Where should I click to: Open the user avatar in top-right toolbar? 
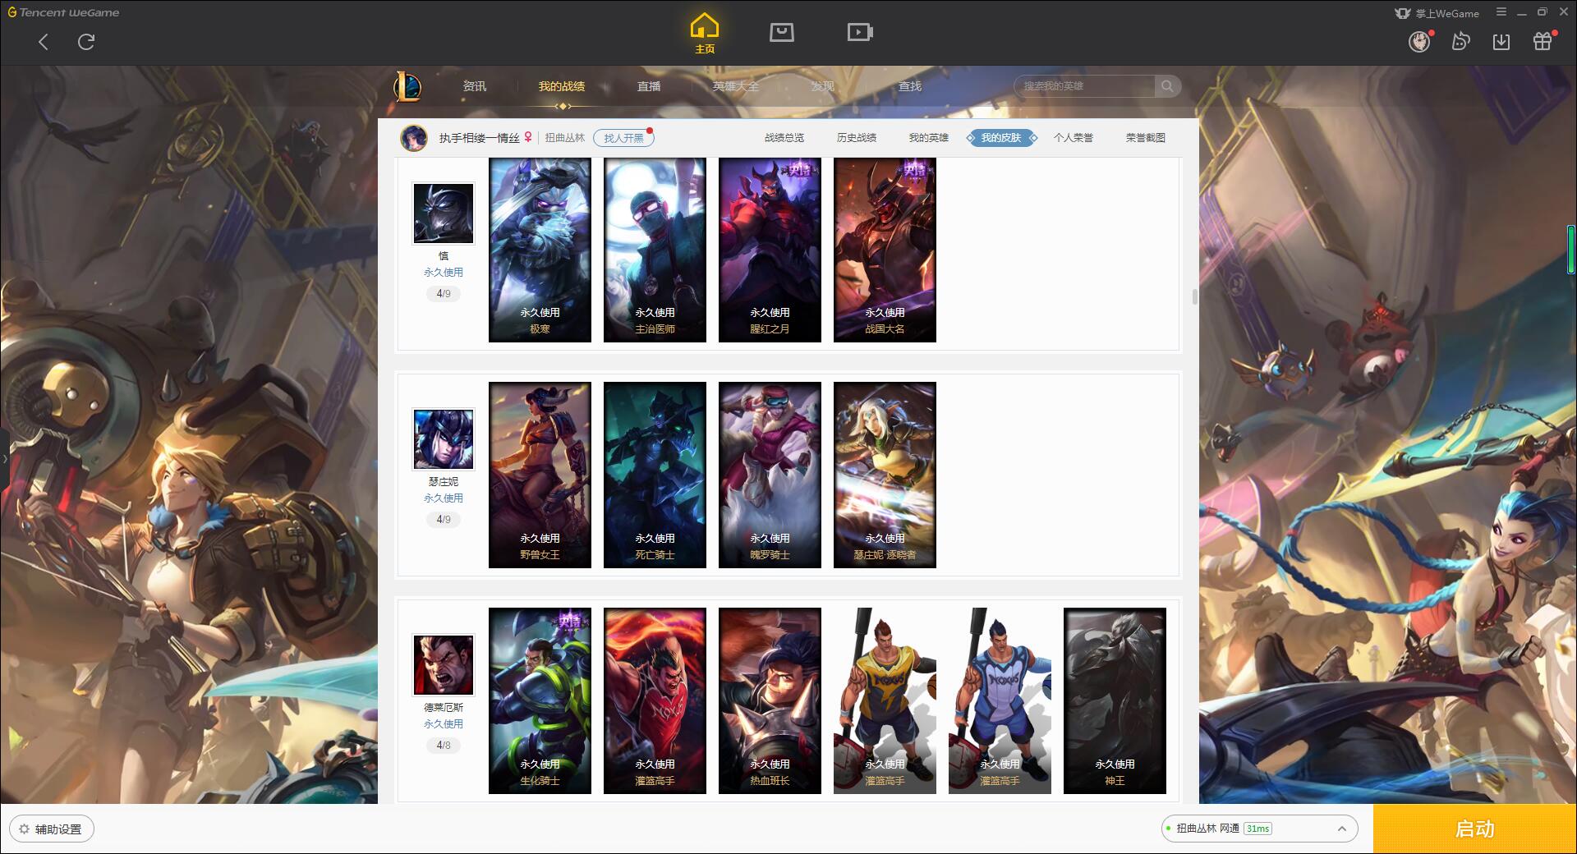tap(1420, 42)
